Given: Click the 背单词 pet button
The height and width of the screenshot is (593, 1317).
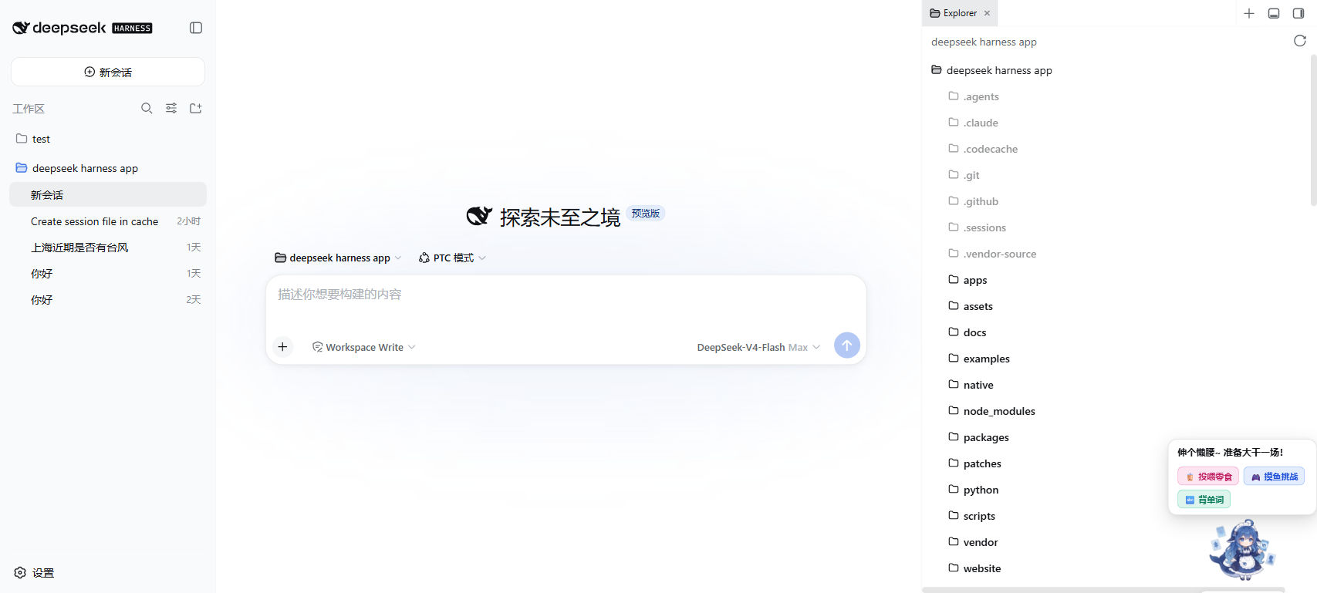Looking at the screenshot, I should (x=1204, y=500).
